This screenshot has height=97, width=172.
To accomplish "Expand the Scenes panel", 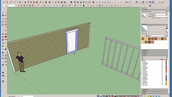I will 155,91.
